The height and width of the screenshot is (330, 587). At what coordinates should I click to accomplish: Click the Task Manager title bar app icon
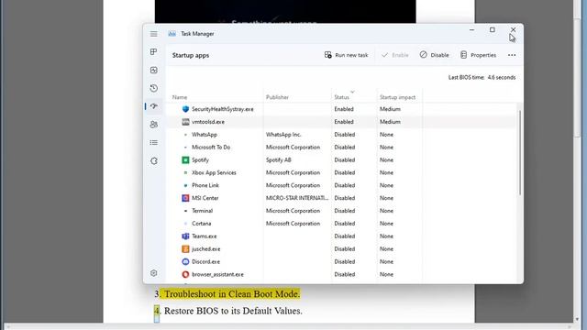pos(172,34)
